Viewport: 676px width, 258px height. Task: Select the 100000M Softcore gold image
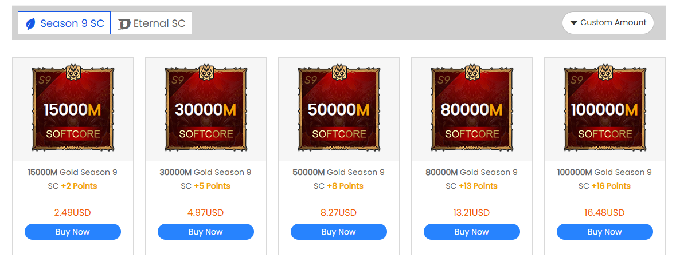point(605,109)
